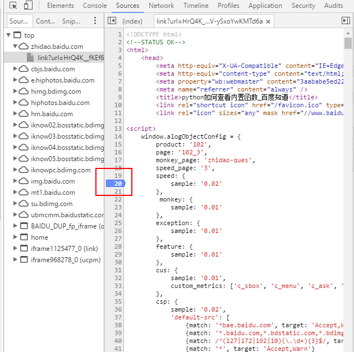
Task: Expand the iframe968278_0 (ucpm) frame
Action: (x=15, y=259)
